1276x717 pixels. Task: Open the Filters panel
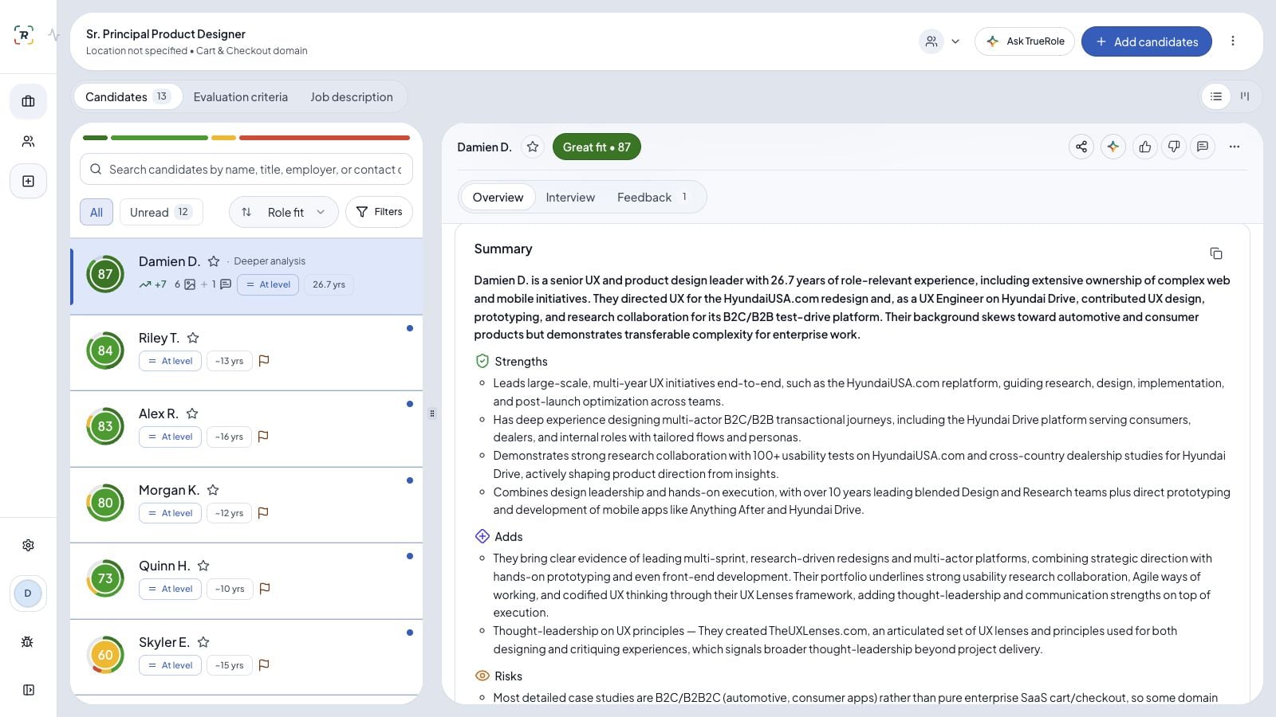click(379, 212)
